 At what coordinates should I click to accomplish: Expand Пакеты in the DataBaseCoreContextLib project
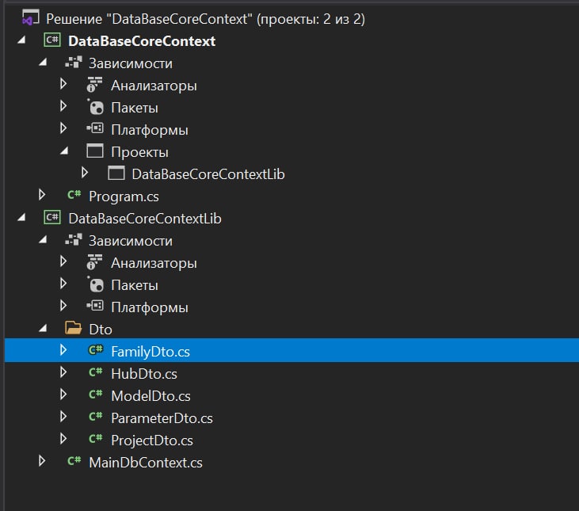(x=63, y=284)
